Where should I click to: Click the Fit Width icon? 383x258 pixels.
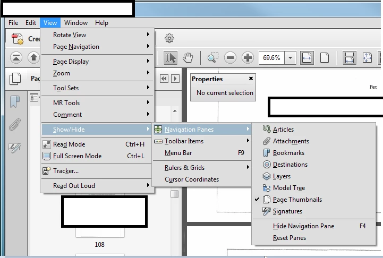307,58
